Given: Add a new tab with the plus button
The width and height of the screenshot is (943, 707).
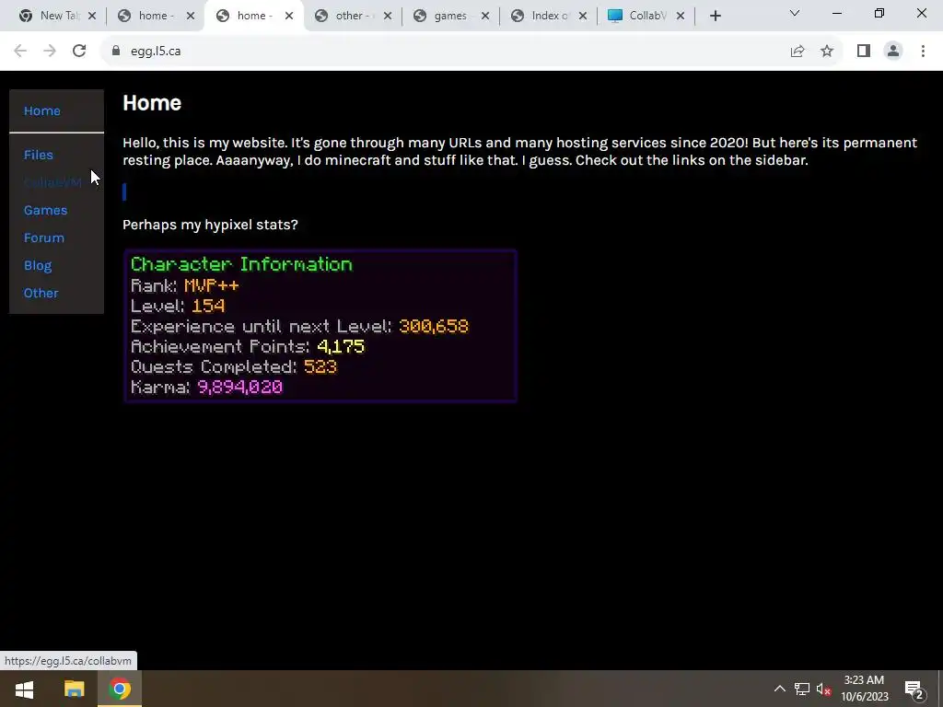Looking at the screenshot, I should [715, 16].
